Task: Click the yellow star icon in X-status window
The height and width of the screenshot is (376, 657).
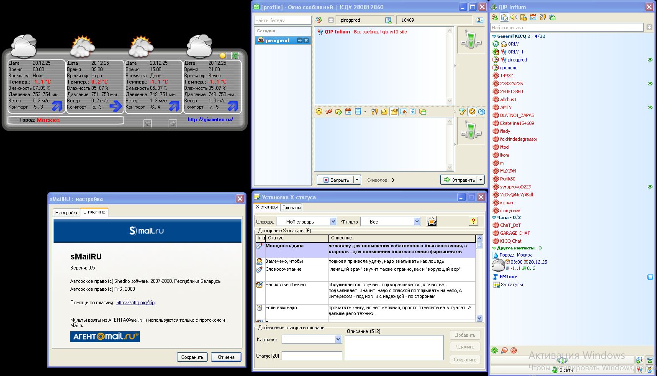Action: [431, 221]
